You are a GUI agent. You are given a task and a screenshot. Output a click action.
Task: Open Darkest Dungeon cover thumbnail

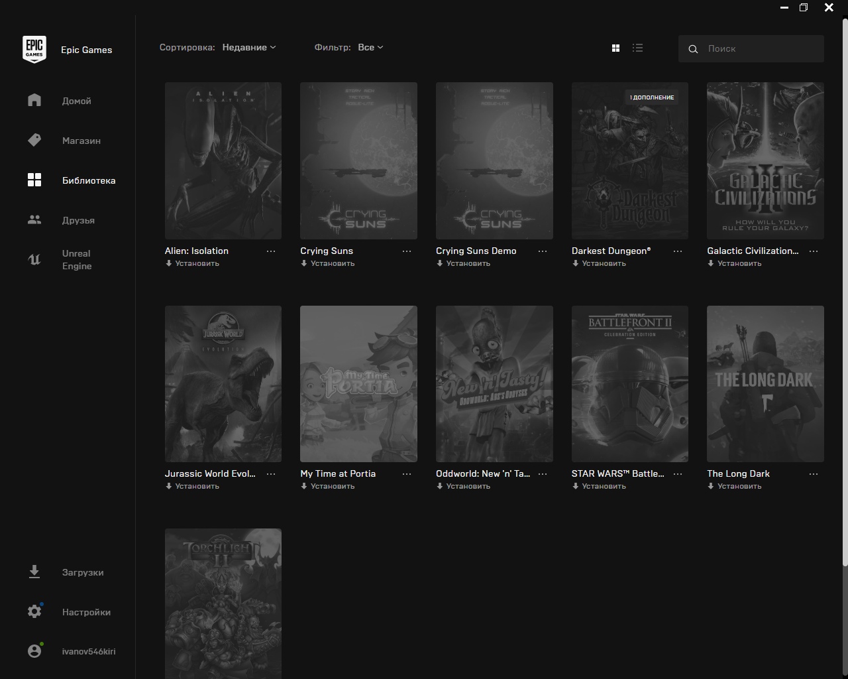(630, 160)
